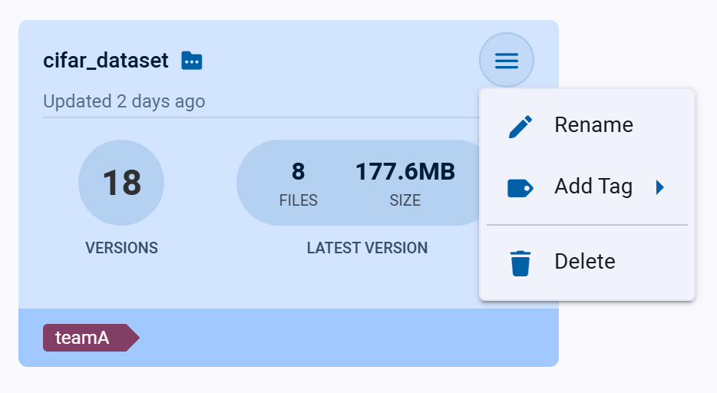
Task: Click the teamA tag label
Action: click(83, 338)
